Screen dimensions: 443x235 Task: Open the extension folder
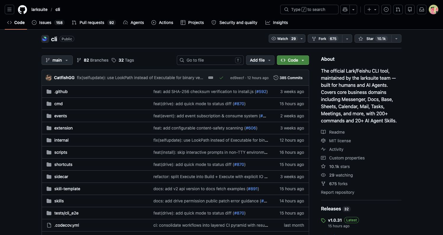(63, 128)
